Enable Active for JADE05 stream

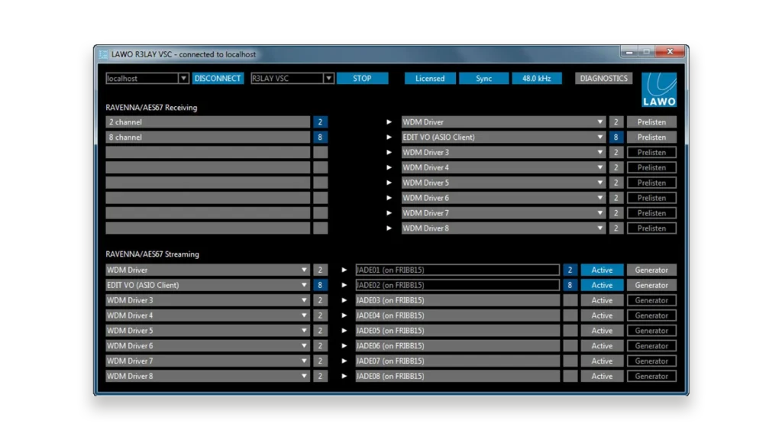coord(602,331)
